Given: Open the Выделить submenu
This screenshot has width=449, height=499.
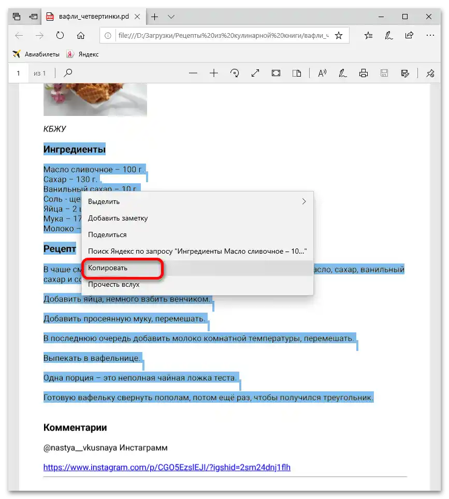Looking at the screenshot, I should [x=197, y=201].
